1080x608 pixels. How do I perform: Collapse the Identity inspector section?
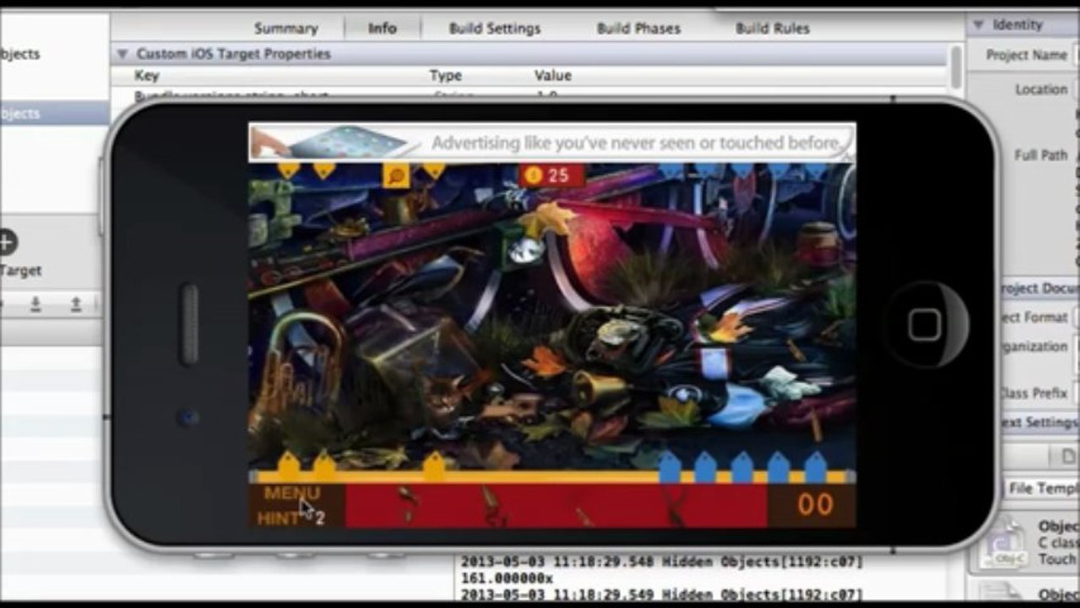click(x=978, y=24)
